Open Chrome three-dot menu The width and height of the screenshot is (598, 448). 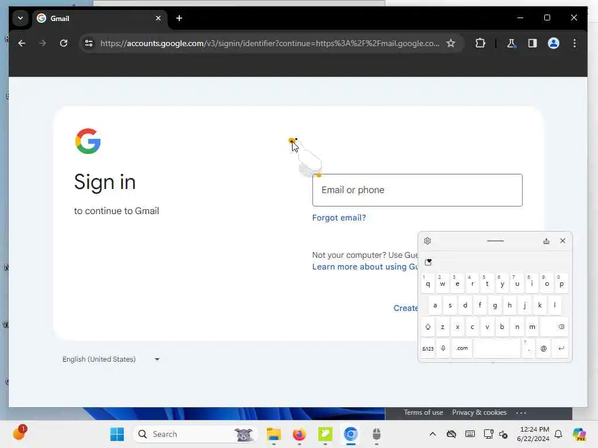pos(575,43)
